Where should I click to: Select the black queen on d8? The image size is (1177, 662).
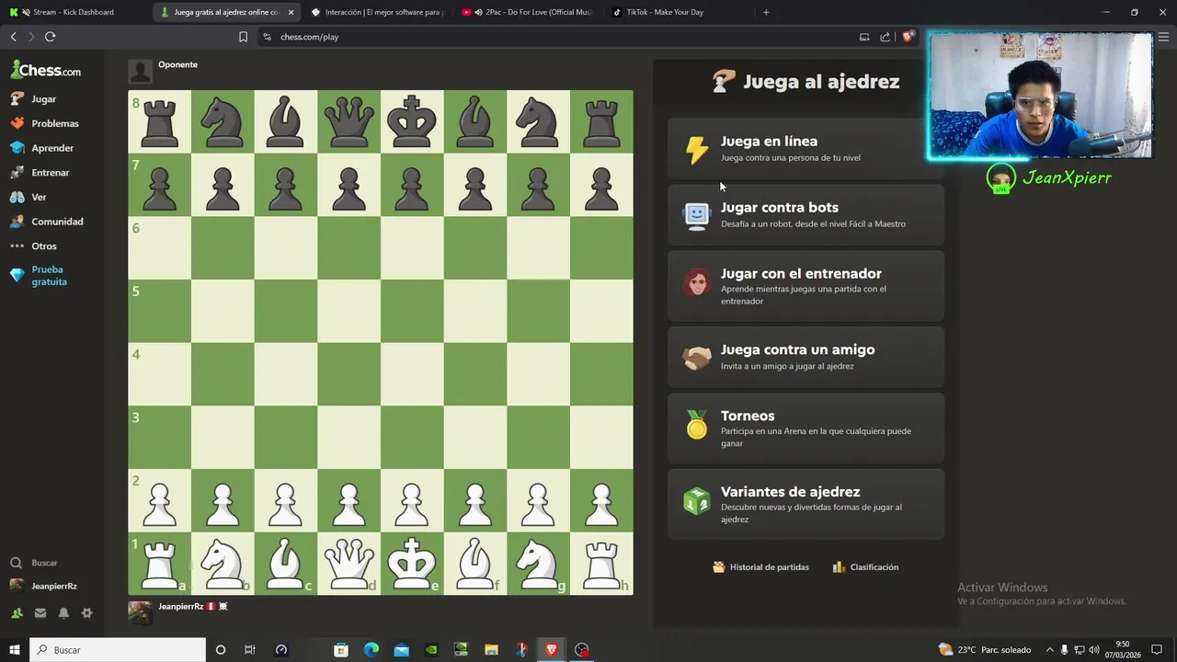pos(349,121)
